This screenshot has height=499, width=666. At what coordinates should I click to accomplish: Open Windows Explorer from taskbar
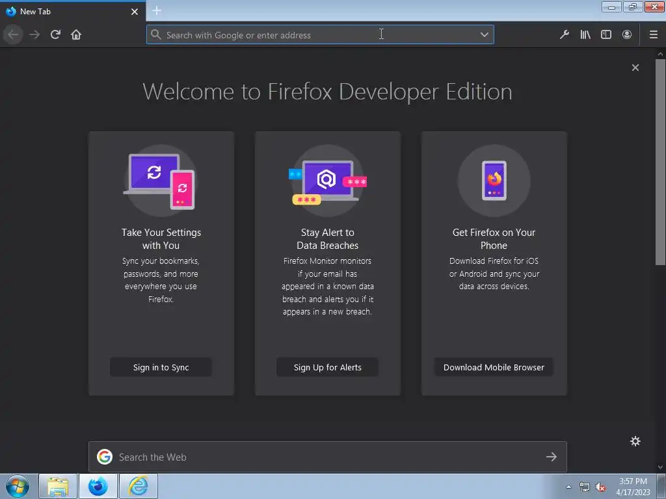point(58,486)
